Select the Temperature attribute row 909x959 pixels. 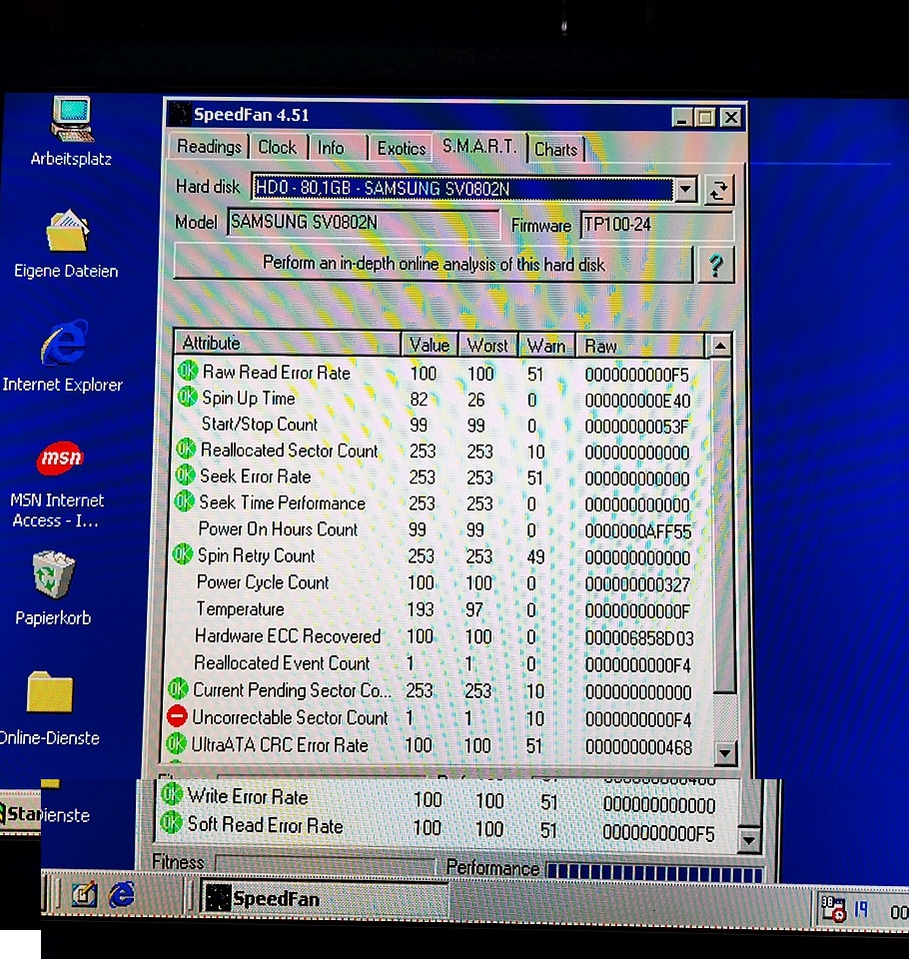point(442,609)
